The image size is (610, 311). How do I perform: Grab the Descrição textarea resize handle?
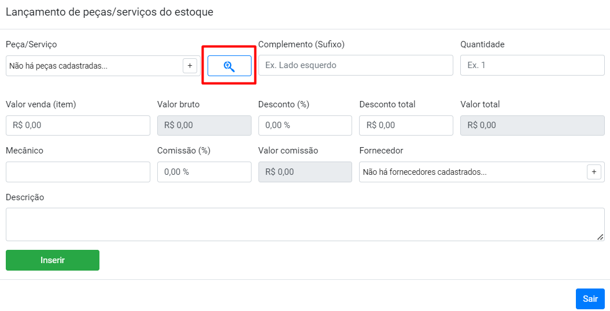(600, 237)
